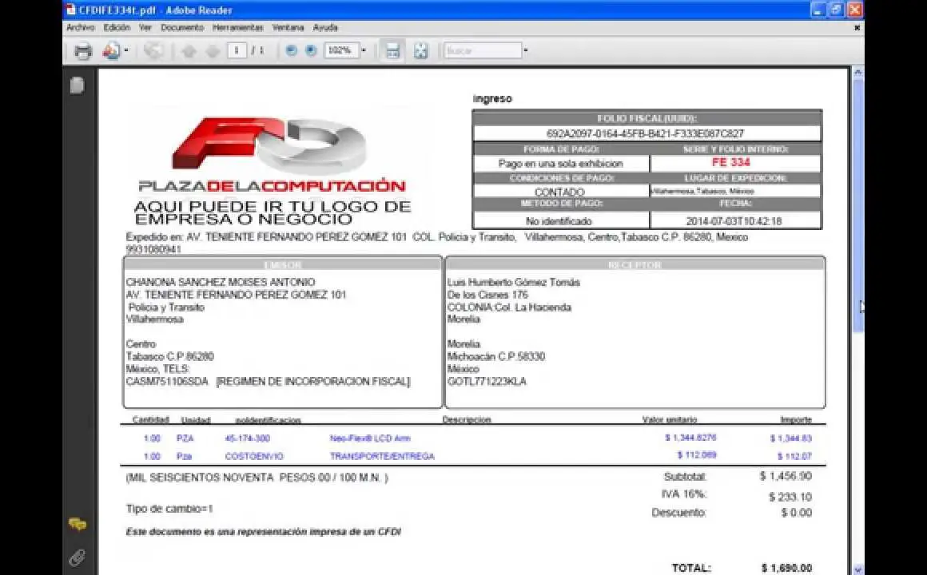
Task: Click the page number input box
Action: 237,50
